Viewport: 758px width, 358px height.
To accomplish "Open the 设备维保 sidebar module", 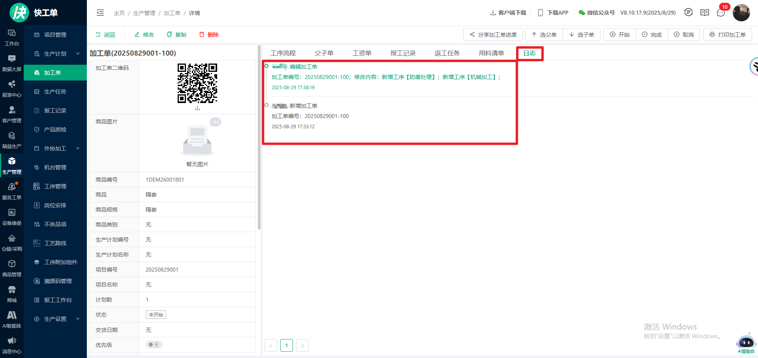I will click(12, 216).
